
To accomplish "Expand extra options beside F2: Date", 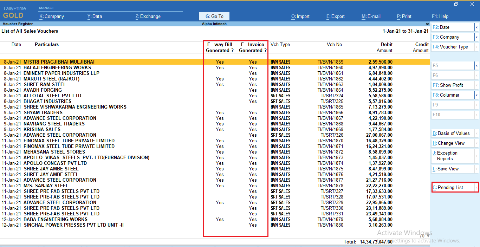I will (x=477, y=27).
